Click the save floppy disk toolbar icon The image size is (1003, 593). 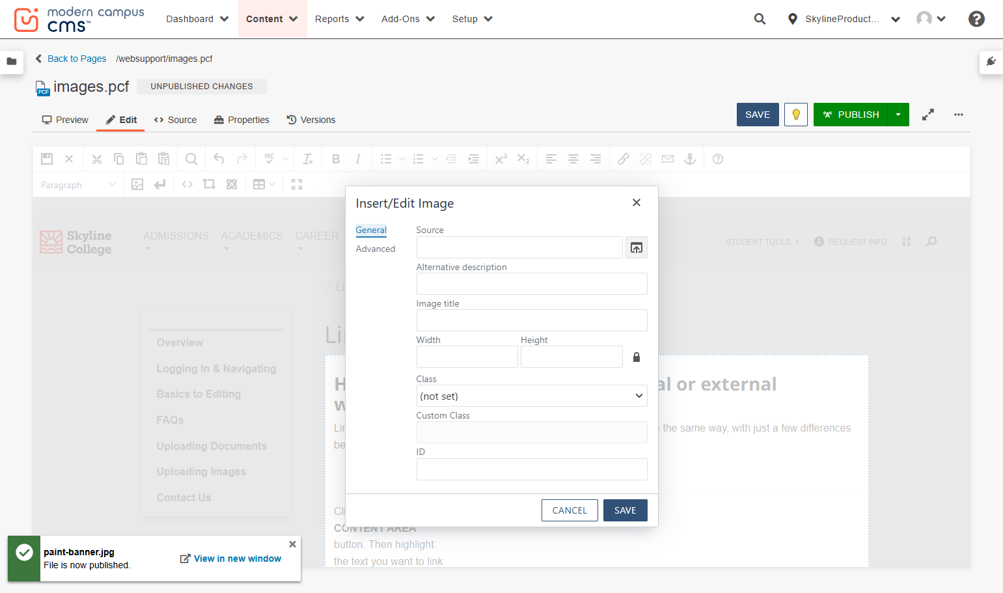(x=47, y=159)
